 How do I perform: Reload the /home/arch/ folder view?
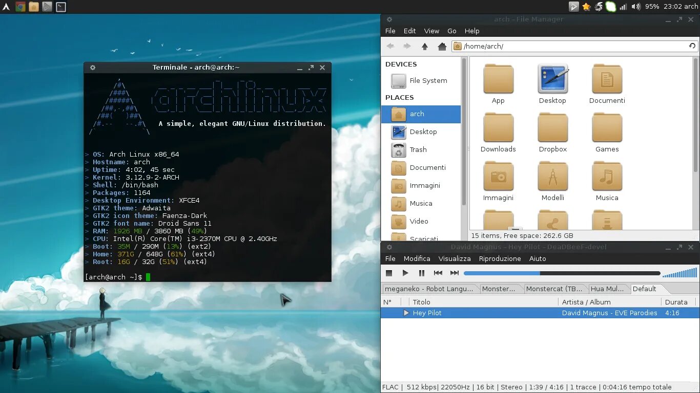coord(692,46)
